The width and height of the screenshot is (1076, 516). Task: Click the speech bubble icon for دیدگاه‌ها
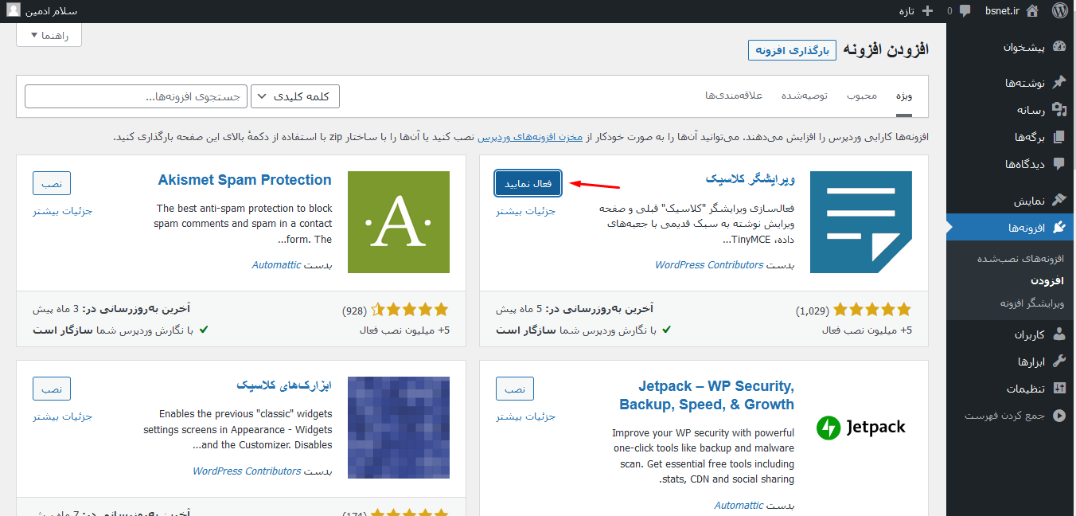(x=1058, y=164)
